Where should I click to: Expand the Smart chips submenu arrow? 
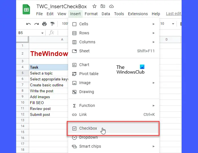click(x=154, y=146)
